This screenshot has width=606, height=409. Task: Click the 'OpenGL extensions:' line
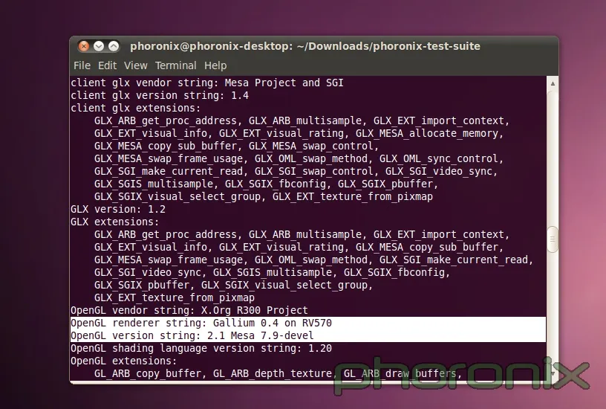[124, 361]
